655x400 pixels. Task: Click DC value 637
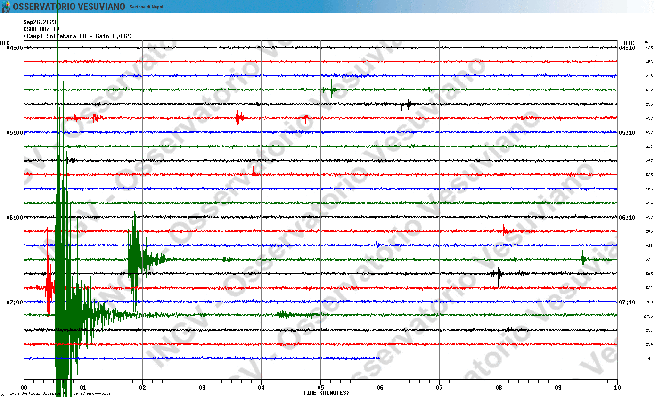(x=649, y=133)
